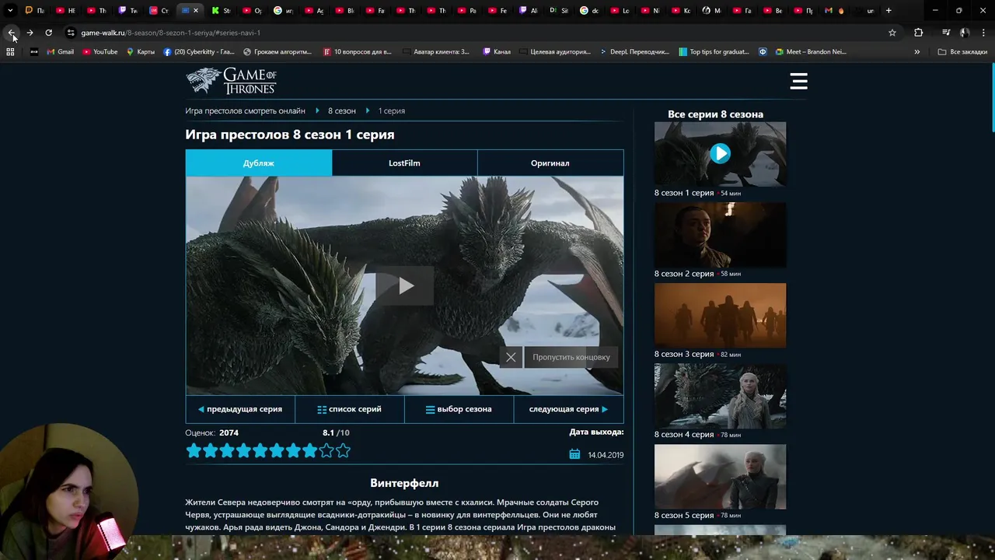Open the Карты bookmark
This screenshot has width=995, height=560.
tap(141, 52)
